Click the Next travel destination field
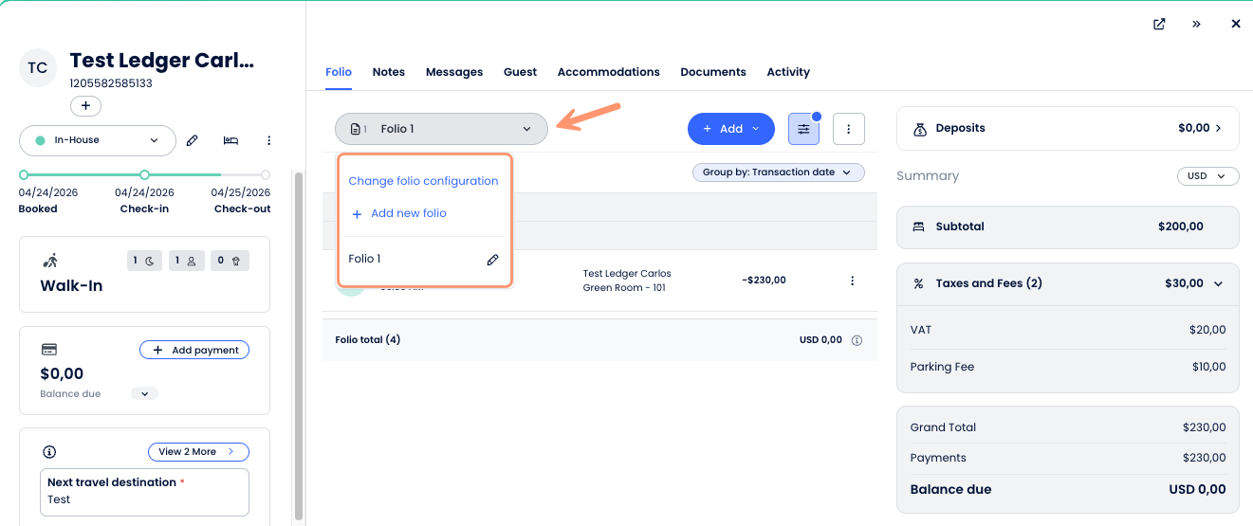 coord(144,499)
